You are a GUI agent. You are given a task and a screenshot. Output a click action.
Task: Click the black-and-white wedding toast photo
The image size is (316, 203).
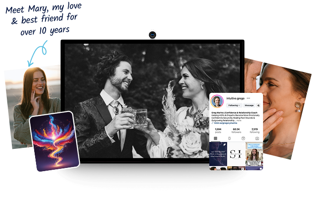coord(137,100)
